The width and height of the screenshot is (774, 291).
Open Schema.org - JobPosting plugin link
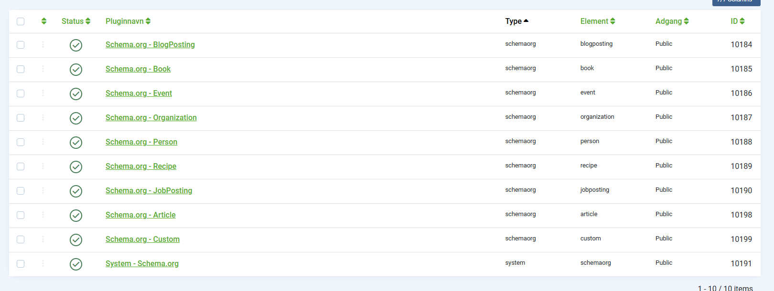pos(149,190)
